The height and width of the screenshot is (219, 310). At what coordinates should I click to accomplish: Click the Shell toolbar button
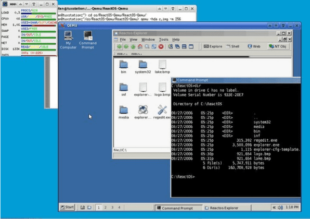pyautogui.click(x=233, y=46)
